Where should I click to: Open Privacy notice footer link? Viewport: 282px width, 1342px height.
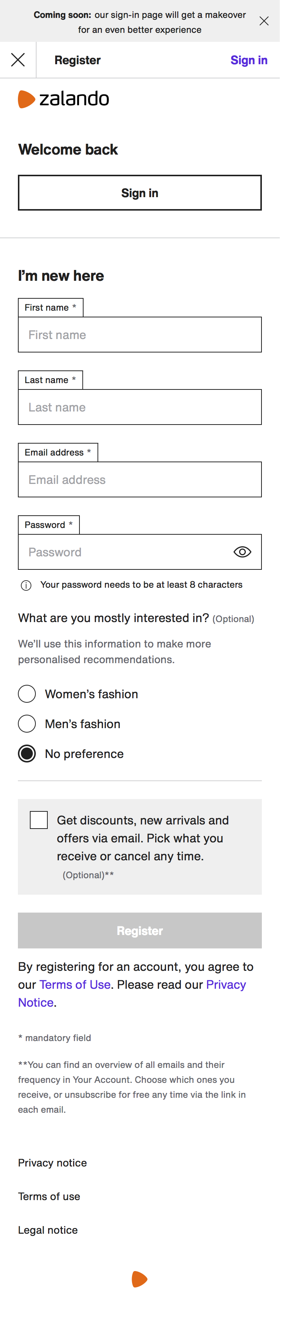click(53, 1163)
